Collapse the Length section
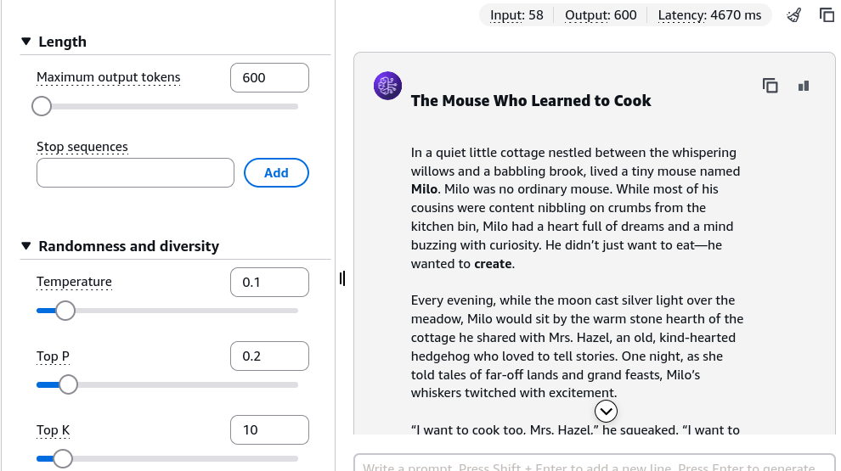 pos(26,42)
